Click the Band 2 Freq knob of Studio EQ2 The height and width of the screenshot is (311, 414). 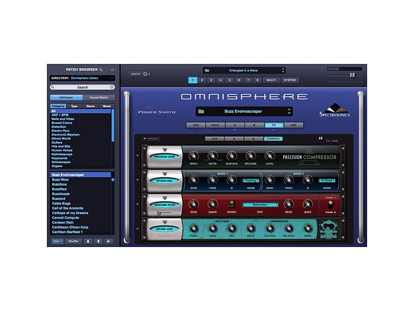(289, 180)
